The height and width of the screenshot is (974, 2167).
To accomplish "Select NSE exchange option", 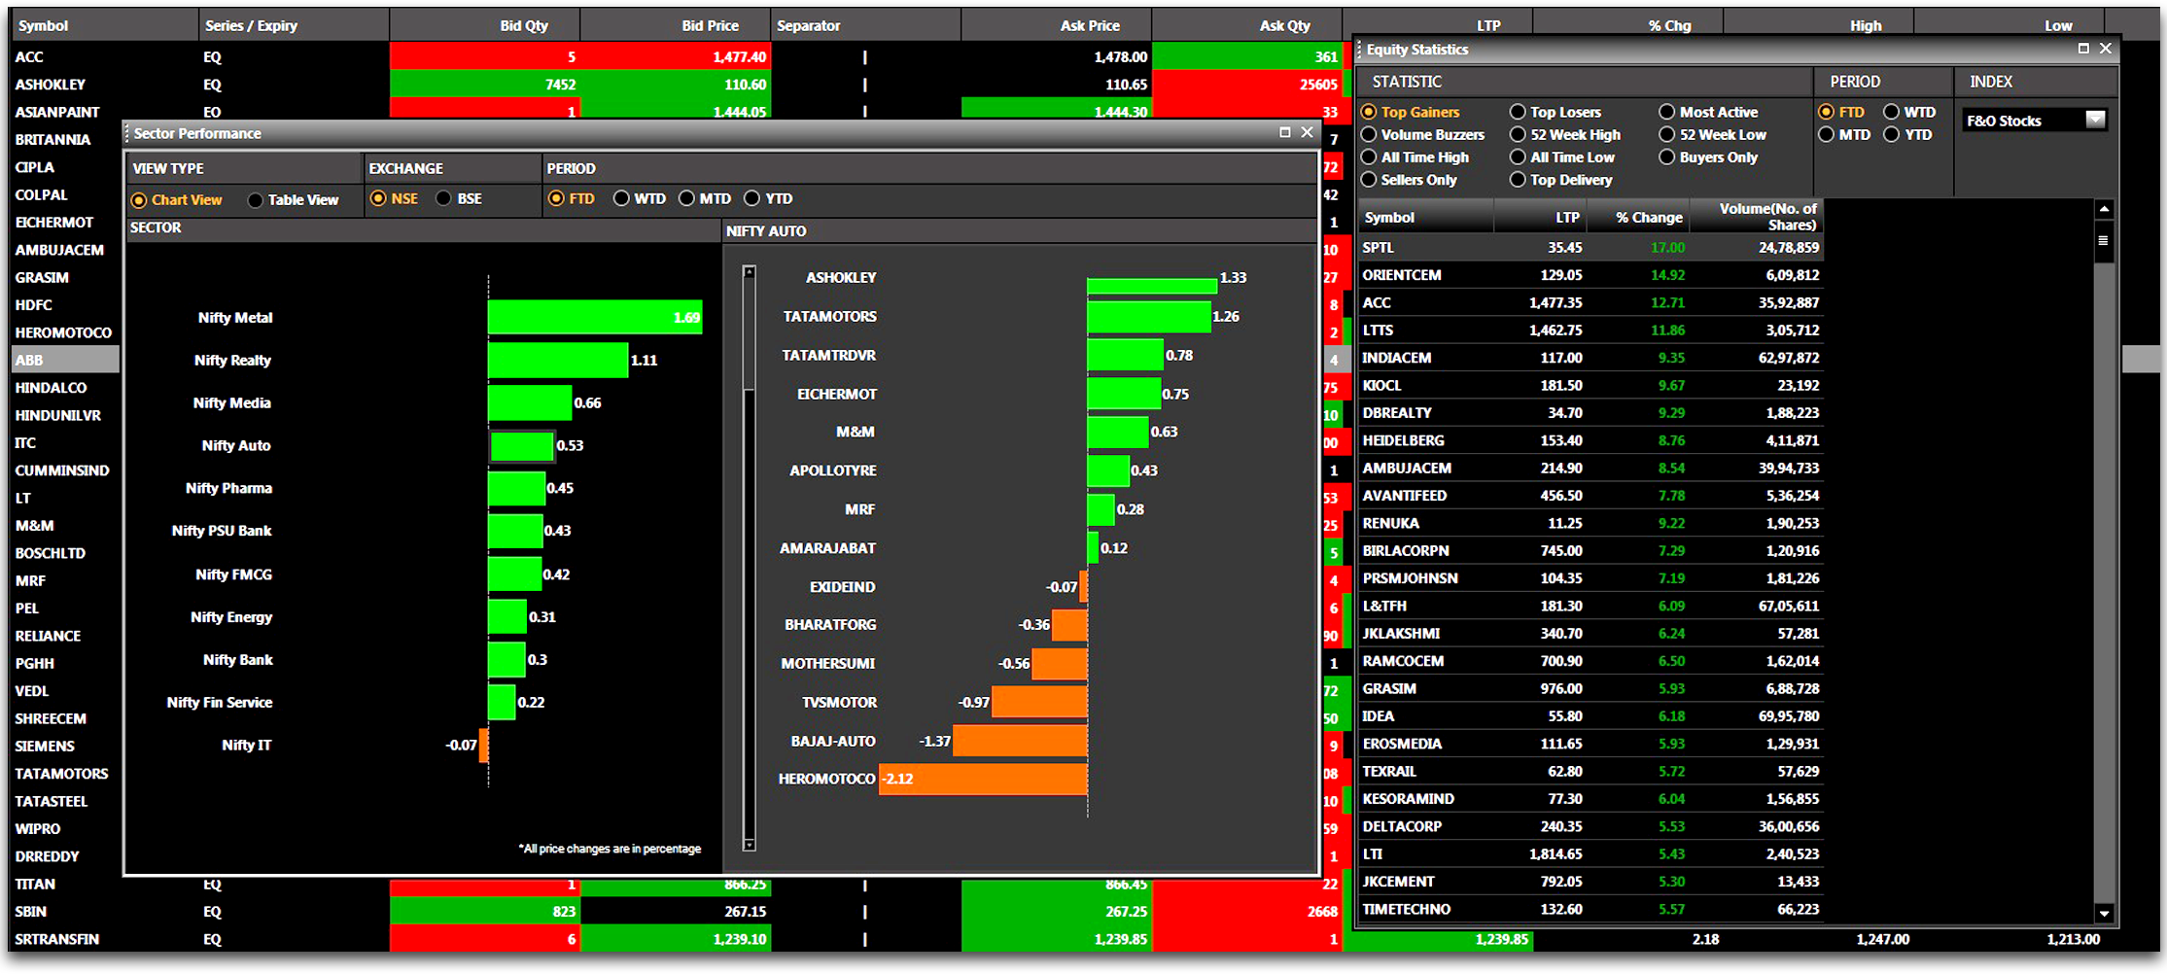I will click(394, 198).
